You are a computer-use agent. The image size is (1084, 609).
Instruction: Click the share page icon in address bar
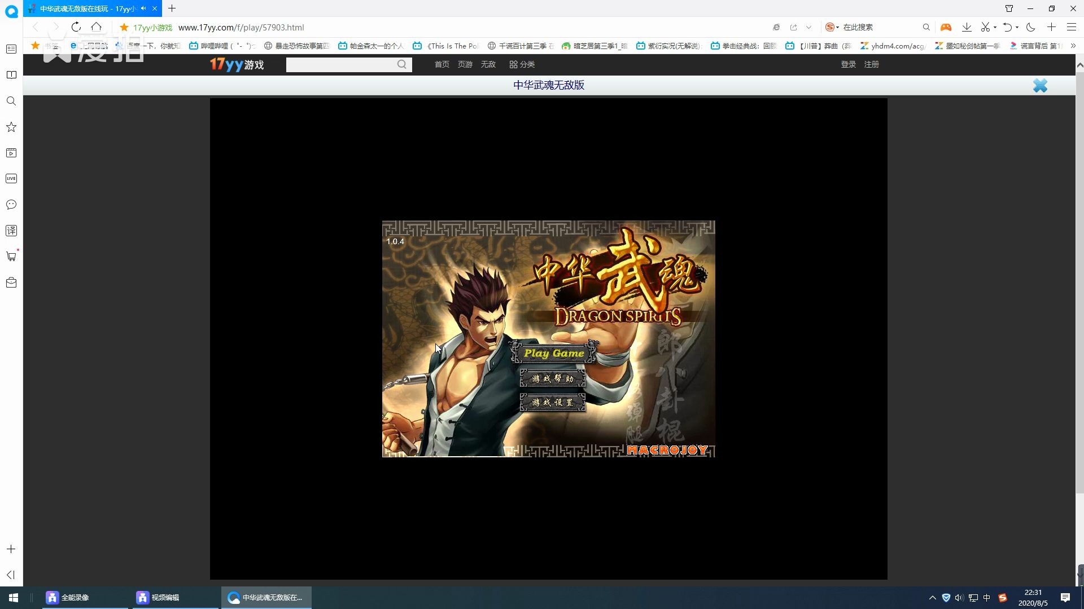(794, 27)
